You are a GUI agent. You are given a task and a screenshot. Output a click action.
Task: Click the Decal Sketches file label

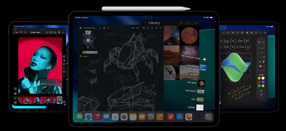[193, 66]
